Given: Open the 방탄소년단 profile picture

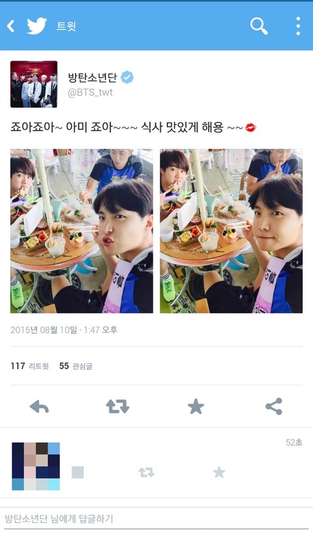Looking at the screenshot, I should coord(34,84).
